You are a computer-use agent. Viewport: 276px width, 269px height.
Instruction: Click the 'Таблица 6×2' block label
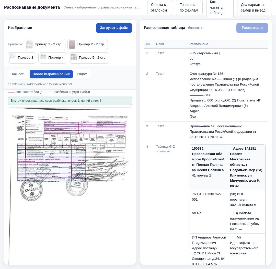(165, 147)
